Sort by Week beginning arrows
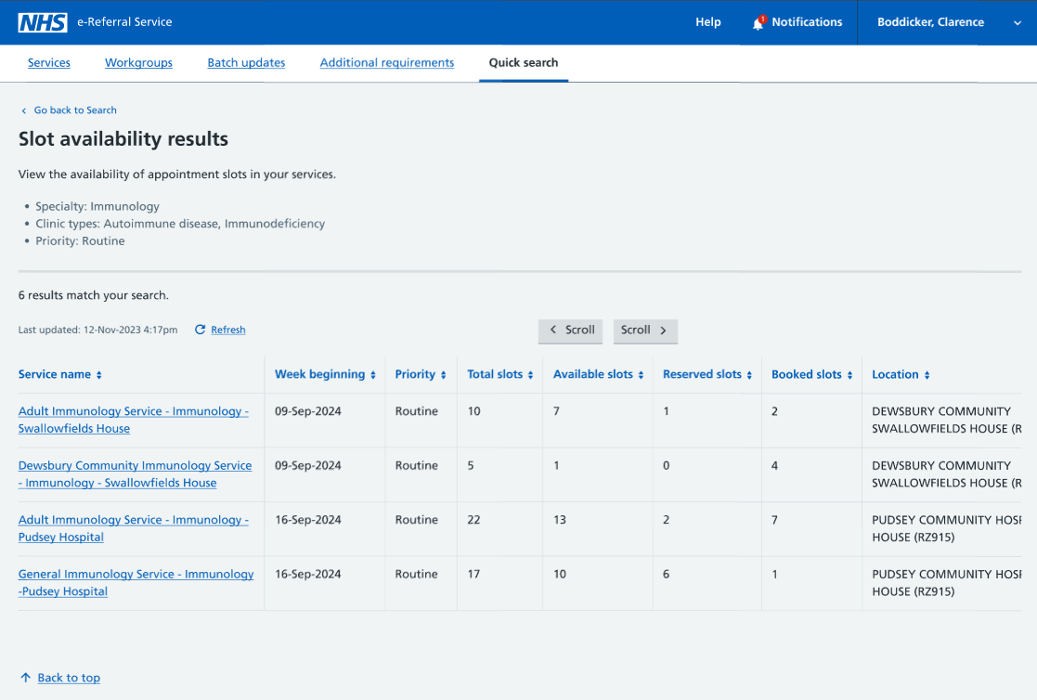The width and height of the screenshot is (1037, 700). (x=373, y=375)
